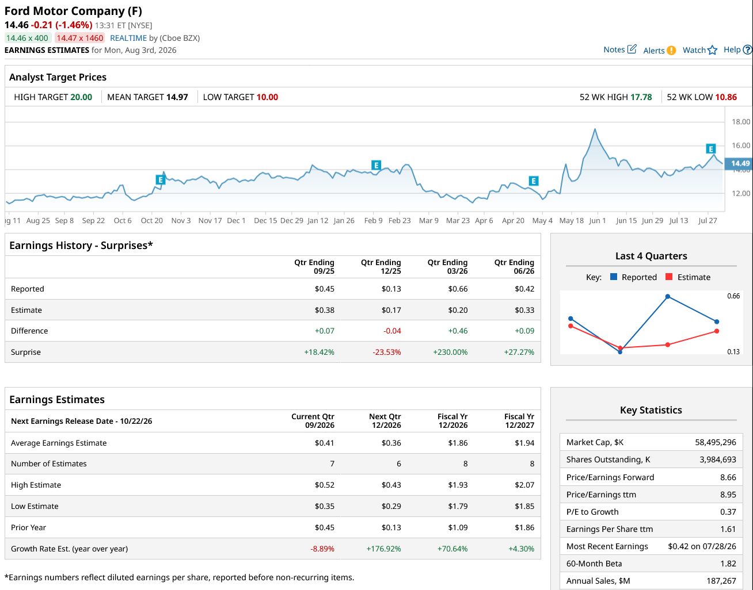
Task: Click the blue Reported legend square
Action: pos(614,277)
